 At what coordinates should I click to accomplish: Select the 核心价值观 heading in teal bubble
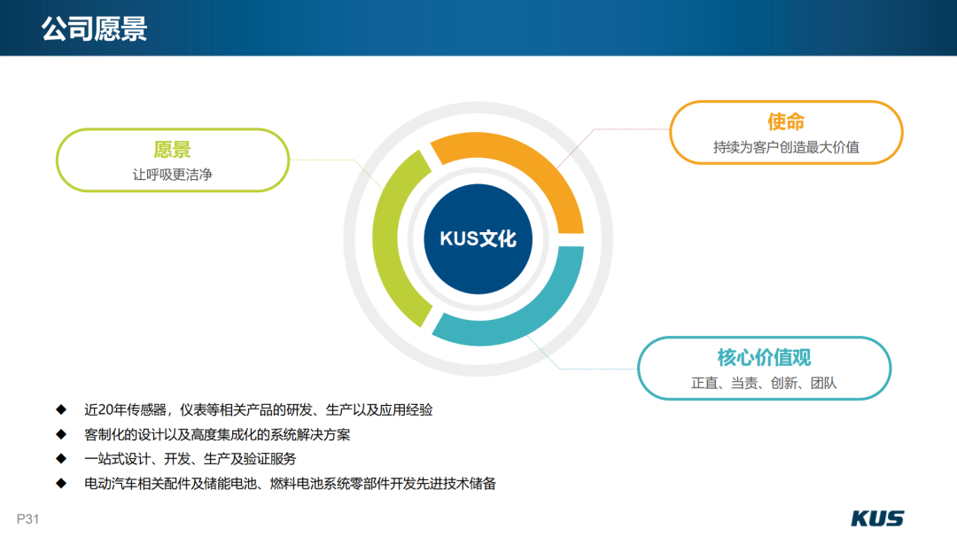764,358
